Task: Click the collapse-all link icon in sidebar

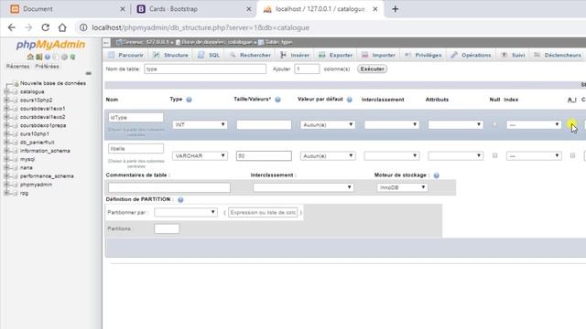Action: 88,73
